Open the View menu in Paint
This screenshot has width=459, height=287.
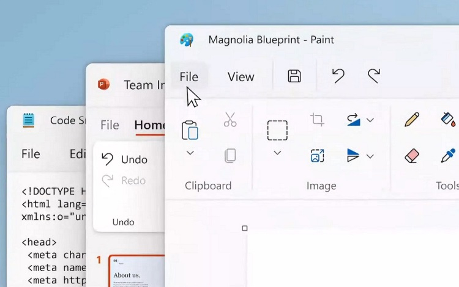point(241,76)
